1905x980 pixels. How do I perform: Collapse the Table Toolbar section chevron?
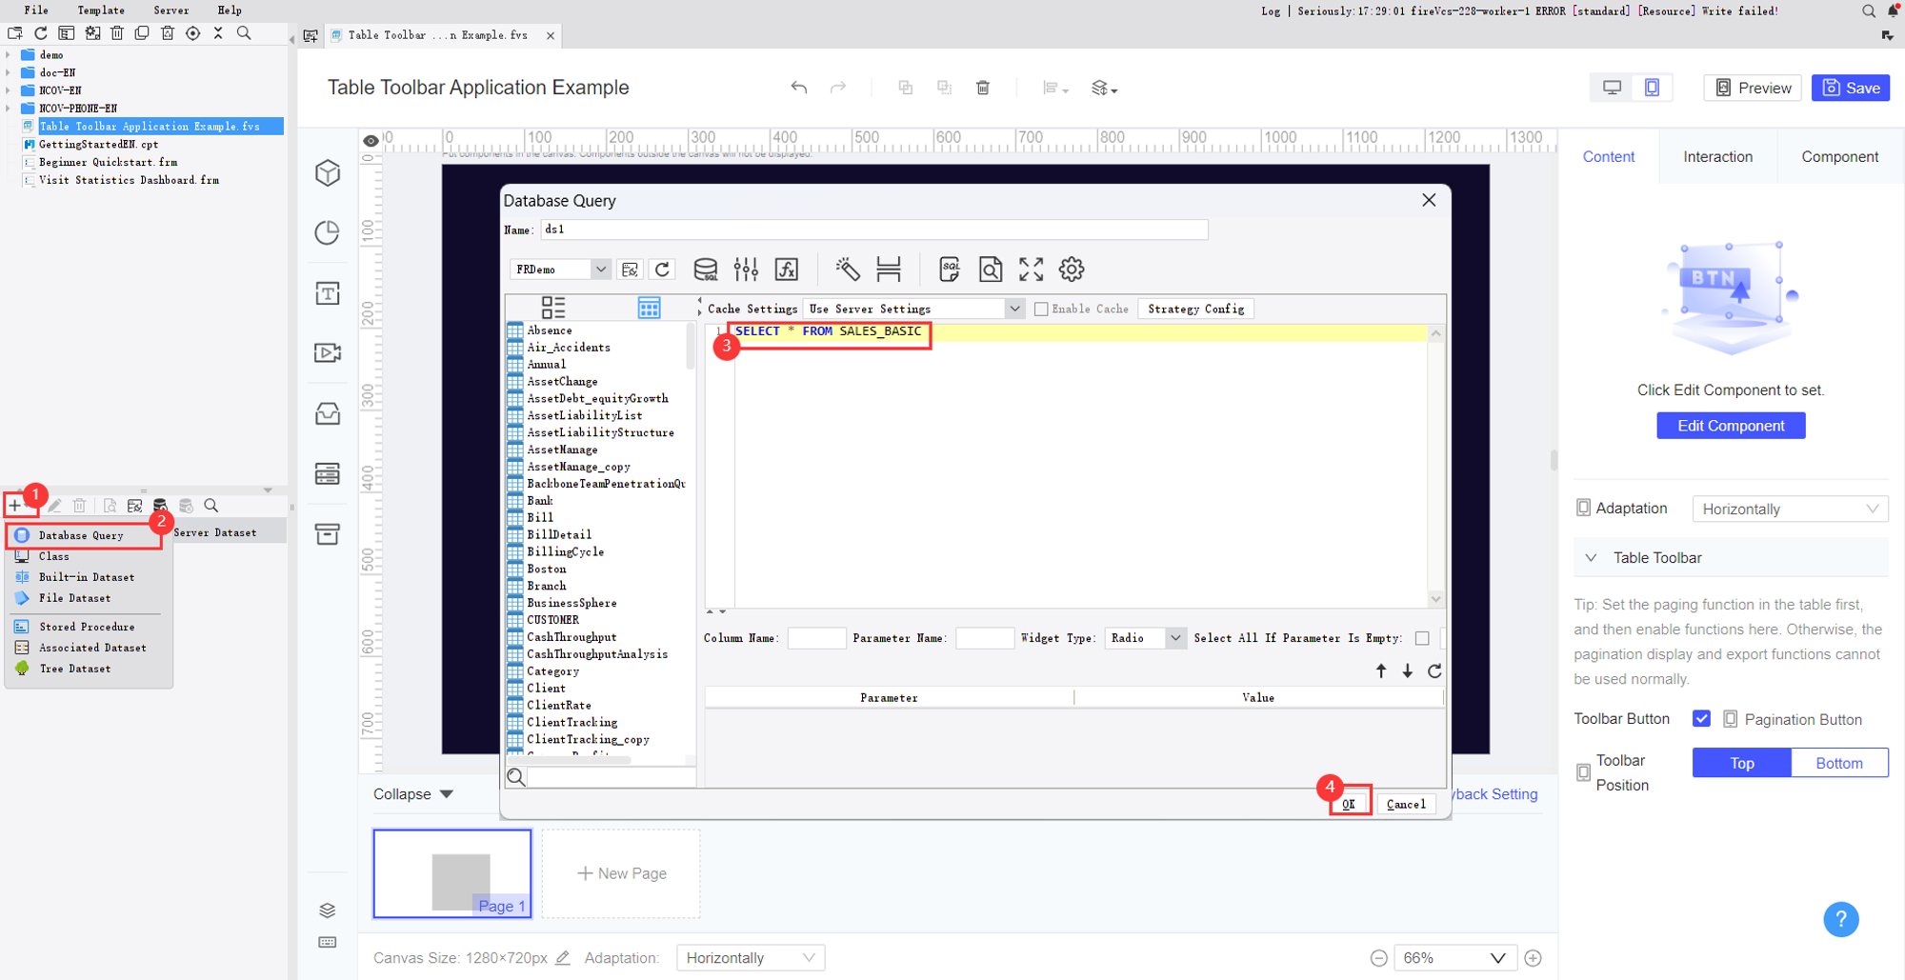(x=1590, y=557)
